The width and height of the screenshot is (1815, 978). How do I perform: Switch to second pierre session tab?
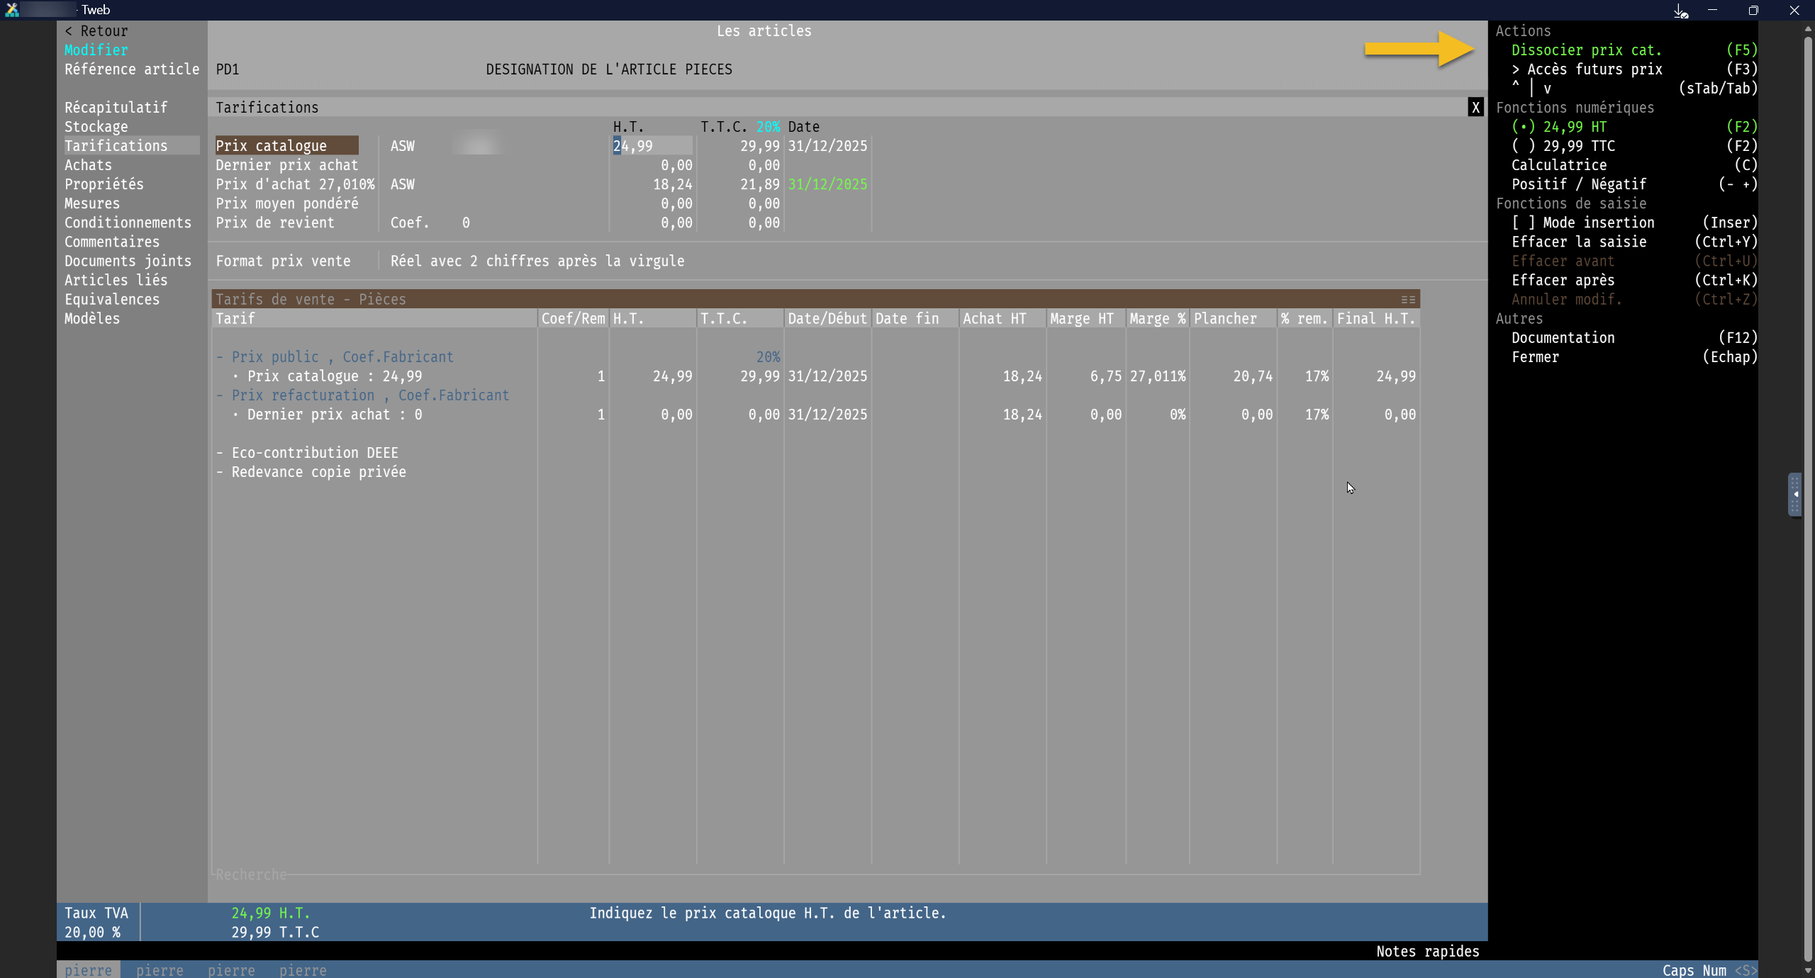pyautogui.click(x=160, y=969)
